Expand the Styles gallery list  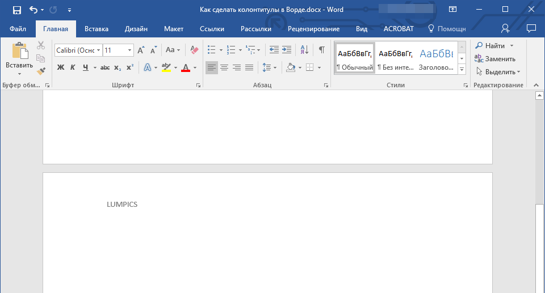coord(462,69)
